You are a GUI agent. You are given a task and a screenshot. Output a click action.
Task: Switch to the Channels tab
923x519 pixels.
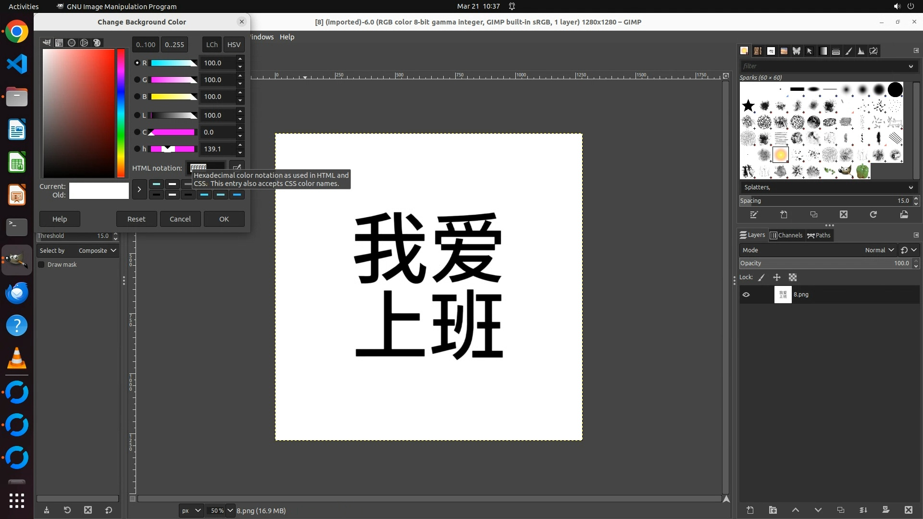(786, 235)
